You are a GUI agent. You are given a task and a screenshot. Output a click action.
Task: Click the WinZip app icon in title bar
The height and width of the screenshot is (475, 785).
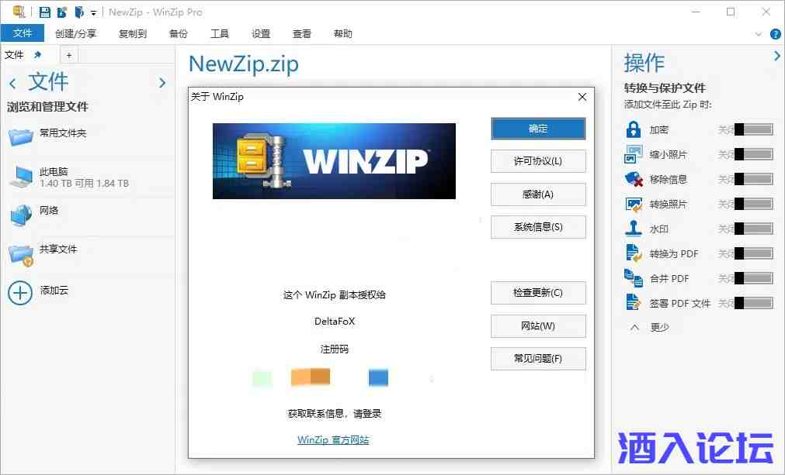click(x=19, y=12)
